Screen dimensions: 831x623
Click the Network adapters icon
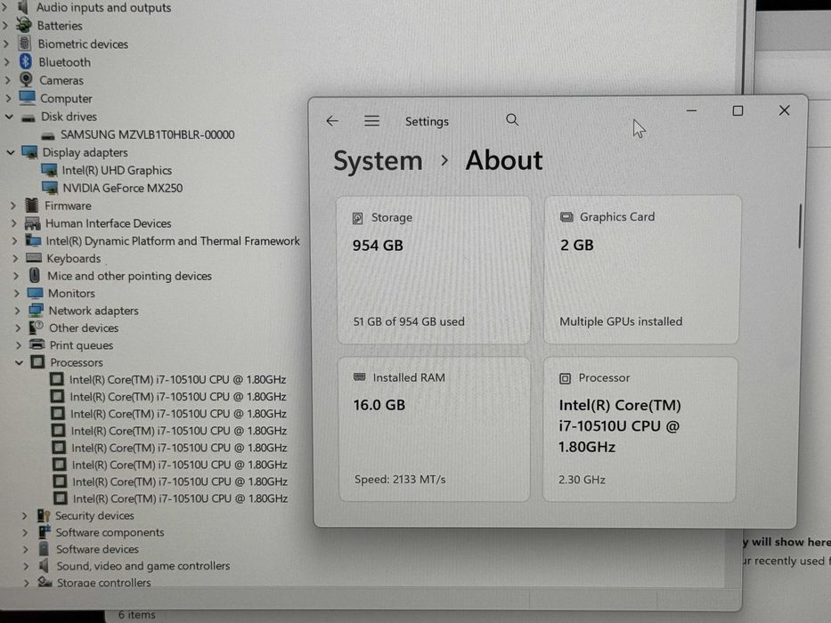[36, 311]
